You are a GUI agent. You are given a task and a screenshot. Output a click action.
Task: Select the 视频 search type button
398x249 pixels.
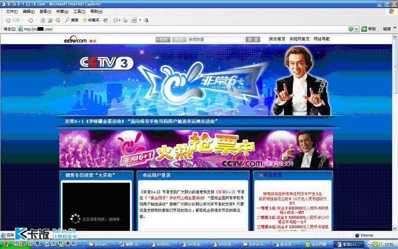(x=163, y=39)
